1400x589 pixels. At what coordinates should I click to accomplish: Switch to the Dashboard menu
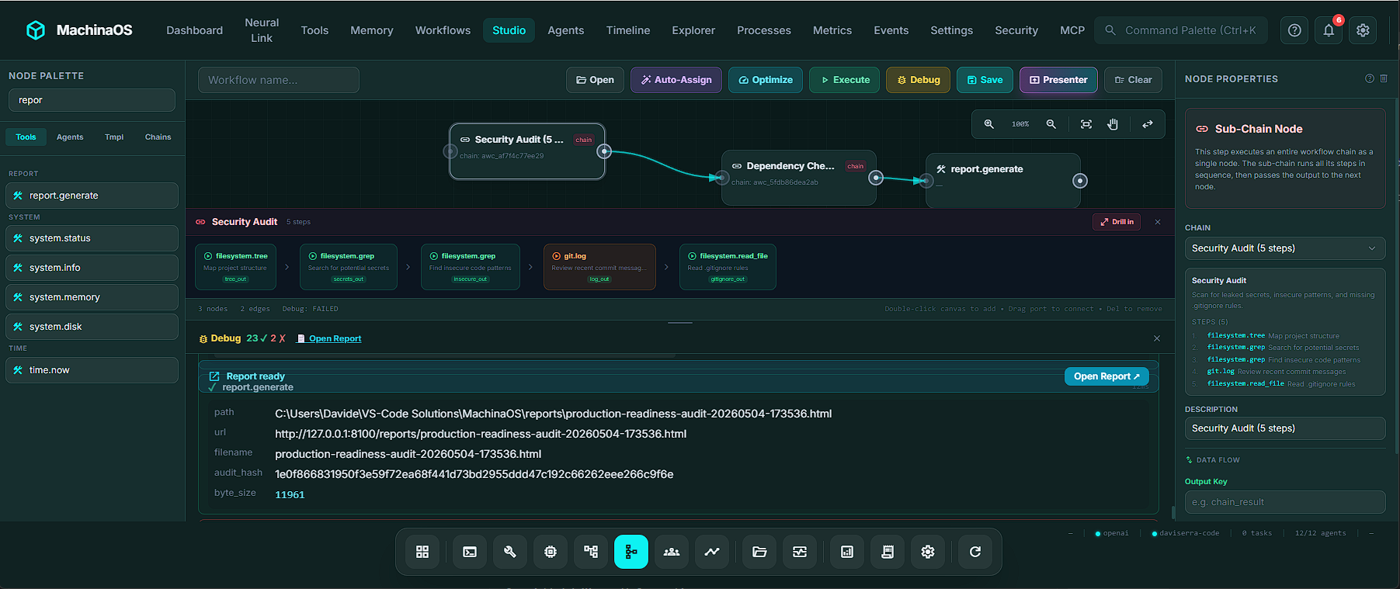194,30
